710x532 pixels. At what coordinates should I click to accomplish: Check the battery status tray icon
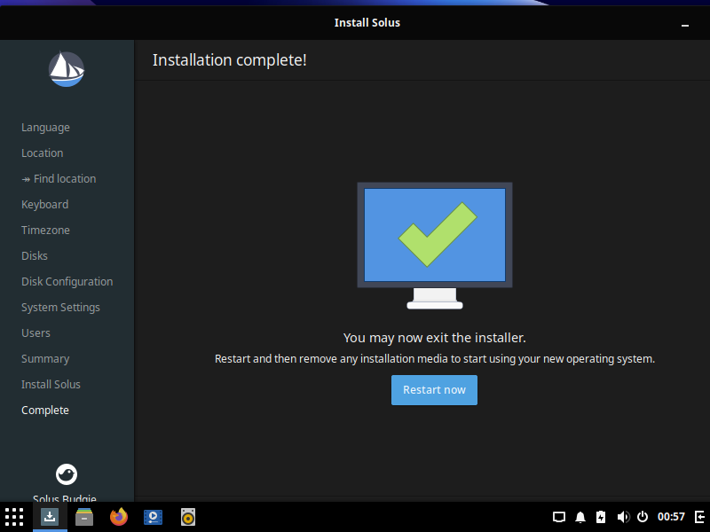point(601,517)
